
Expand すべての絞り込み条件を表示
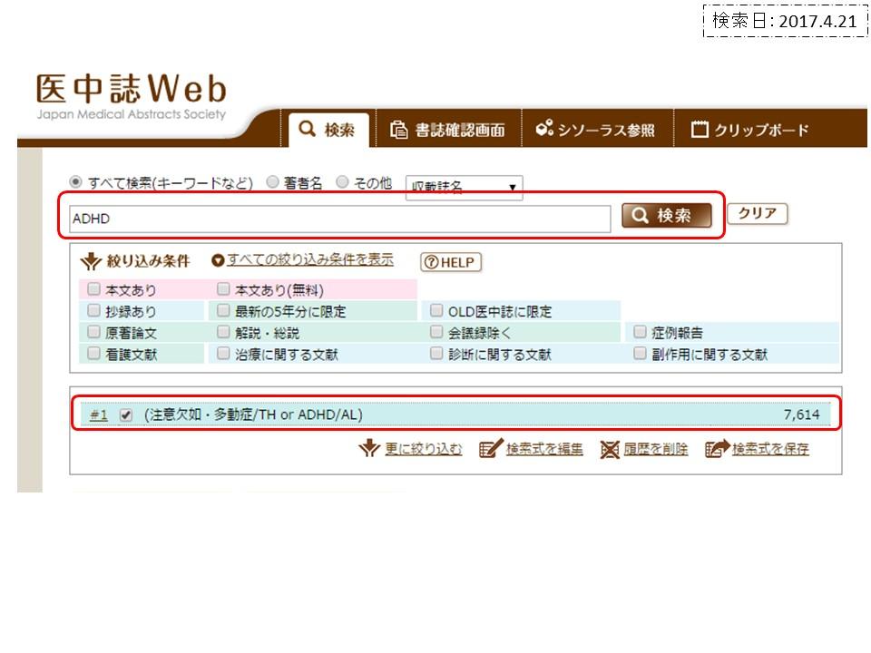point(310,259)
